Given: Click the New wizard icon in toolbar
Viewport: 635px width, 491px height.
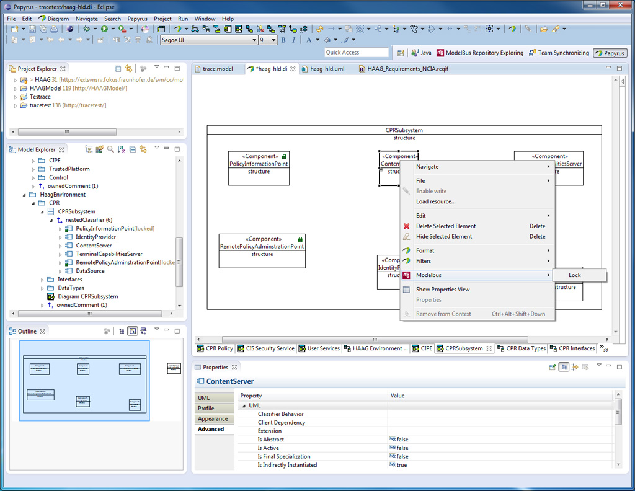Looking at the screenshot, I should click(x=14, y=29).
